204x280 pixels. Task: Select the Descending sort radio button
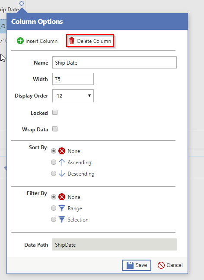pos(54,173)
